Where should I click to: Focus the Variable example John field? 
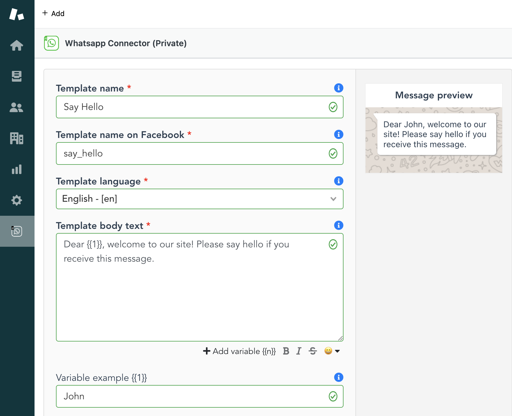tap(193, 396)
